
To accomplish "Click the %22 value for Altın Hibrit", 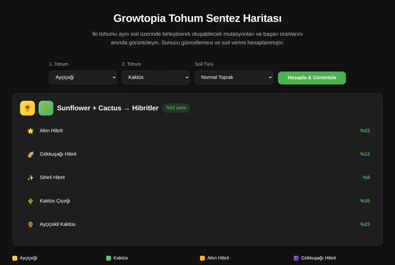I will [x=365, y=131].
